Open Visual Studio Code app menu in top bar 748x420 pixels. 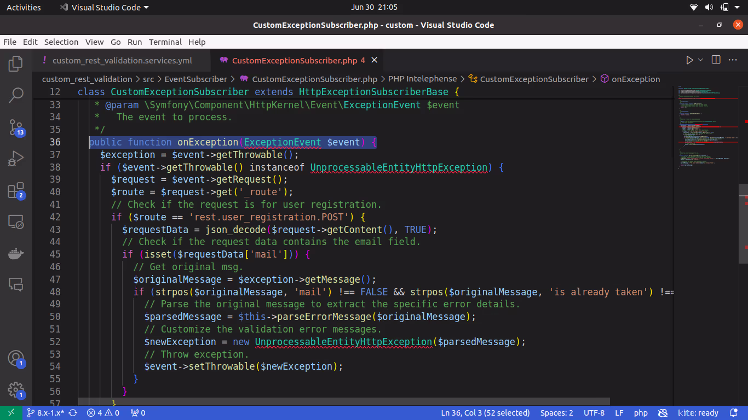point(104,7)
